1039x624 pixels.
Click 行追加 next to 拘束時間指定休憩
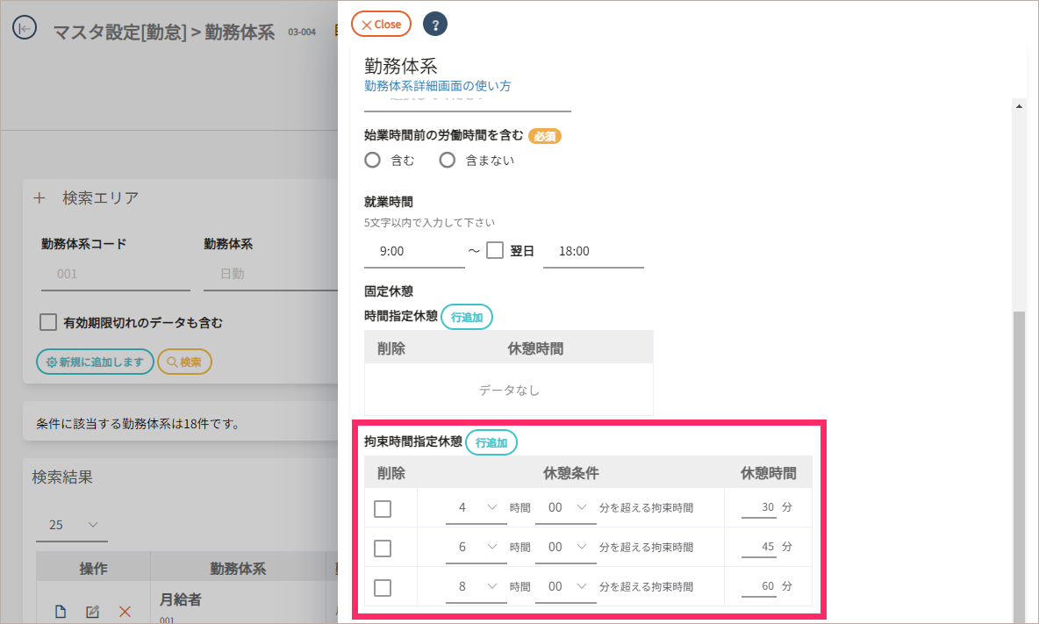click(491, 442)
